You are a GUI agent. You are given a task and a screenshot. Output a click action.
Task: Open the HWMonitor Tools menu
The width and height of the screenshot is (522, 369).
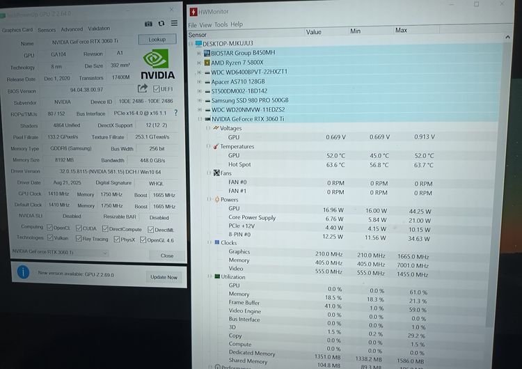click(x=221, y=24)
